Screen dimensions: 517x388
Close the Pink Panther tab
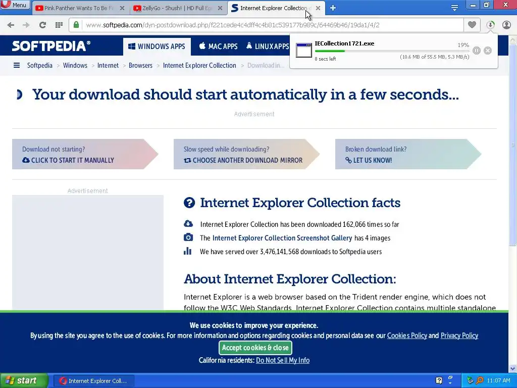[122, 8]
